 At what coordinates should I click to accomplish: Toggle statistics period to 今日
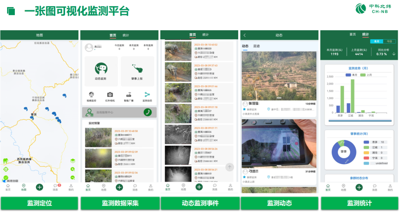[x=389, y=41]
